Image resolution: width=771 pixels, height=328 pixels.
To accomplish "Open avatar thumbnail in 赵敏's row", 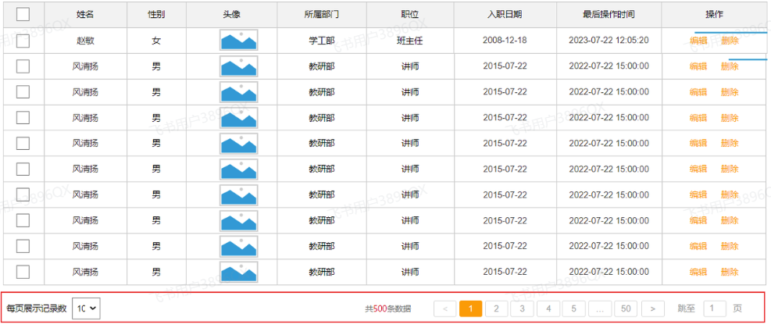I will 238,41.
